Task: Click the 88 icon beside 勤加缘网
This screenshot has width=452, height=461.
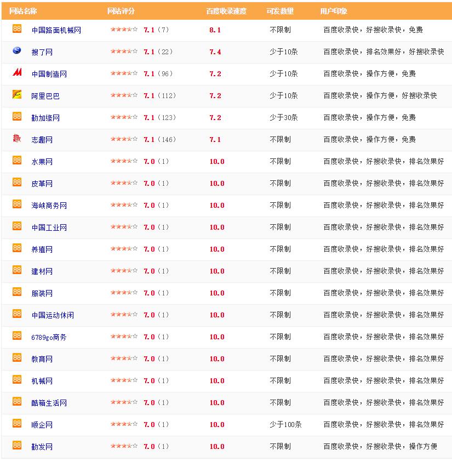Action: [x=17, y=116]
